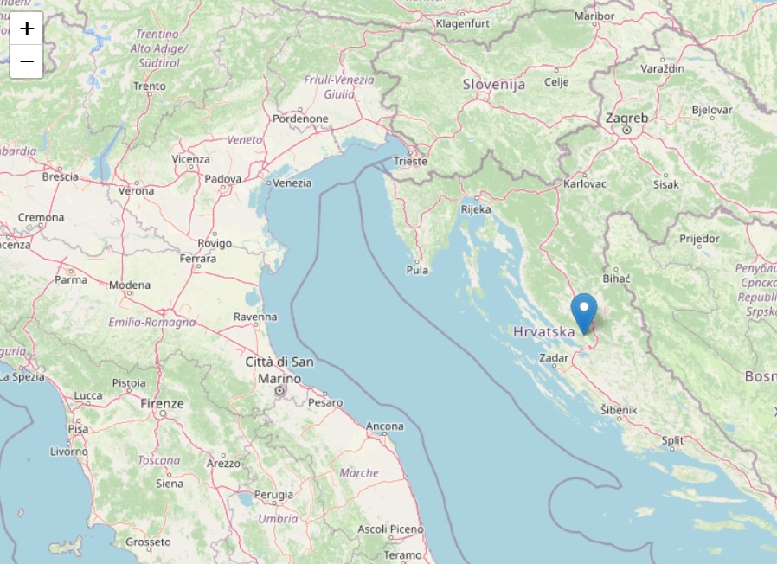Zoom out with the minus button

(x=26, y=61)
